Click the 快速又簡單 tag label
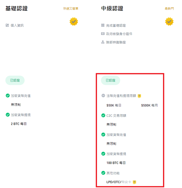182x188 pixels. tap(71, 8)
